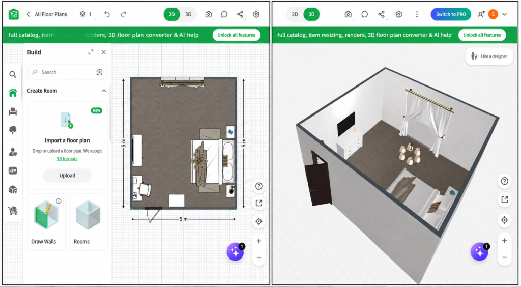This screenshot has width=521, height=287.
Task: Close the Build panel
Action: pos(104,52)
